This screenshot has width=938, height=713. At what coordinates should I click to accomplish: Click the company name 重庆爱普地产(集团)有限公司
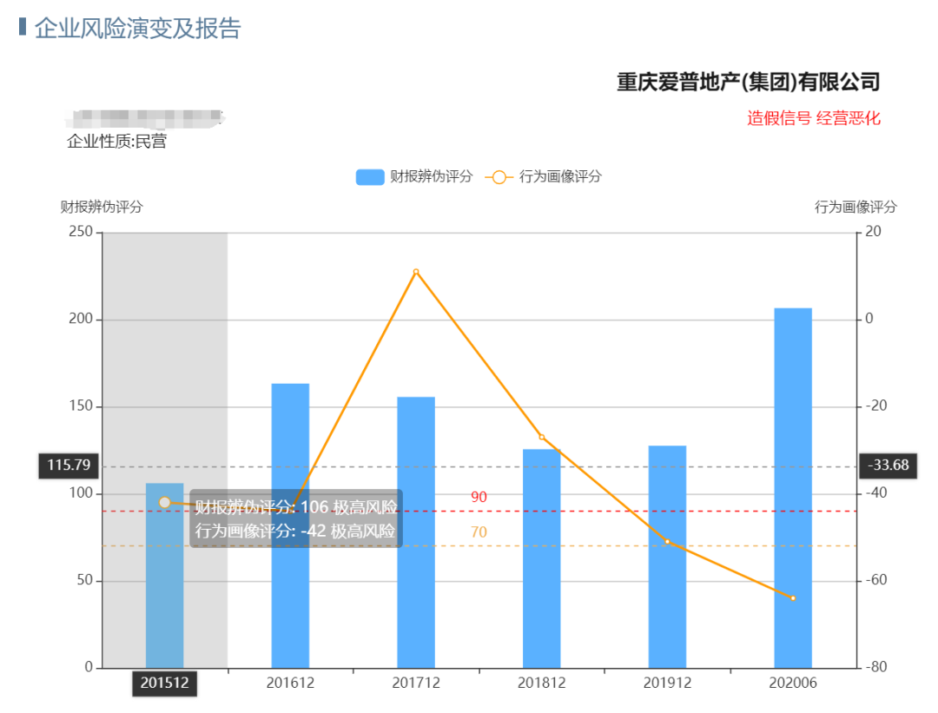point(749,82)
